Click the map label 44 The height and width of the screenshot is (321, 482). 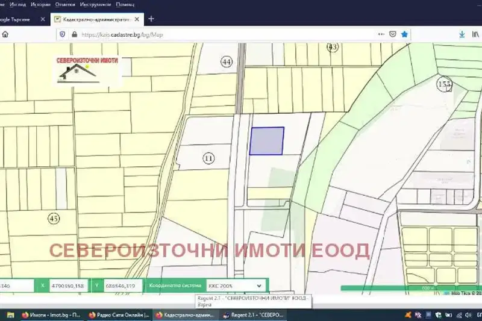point(227,62)
